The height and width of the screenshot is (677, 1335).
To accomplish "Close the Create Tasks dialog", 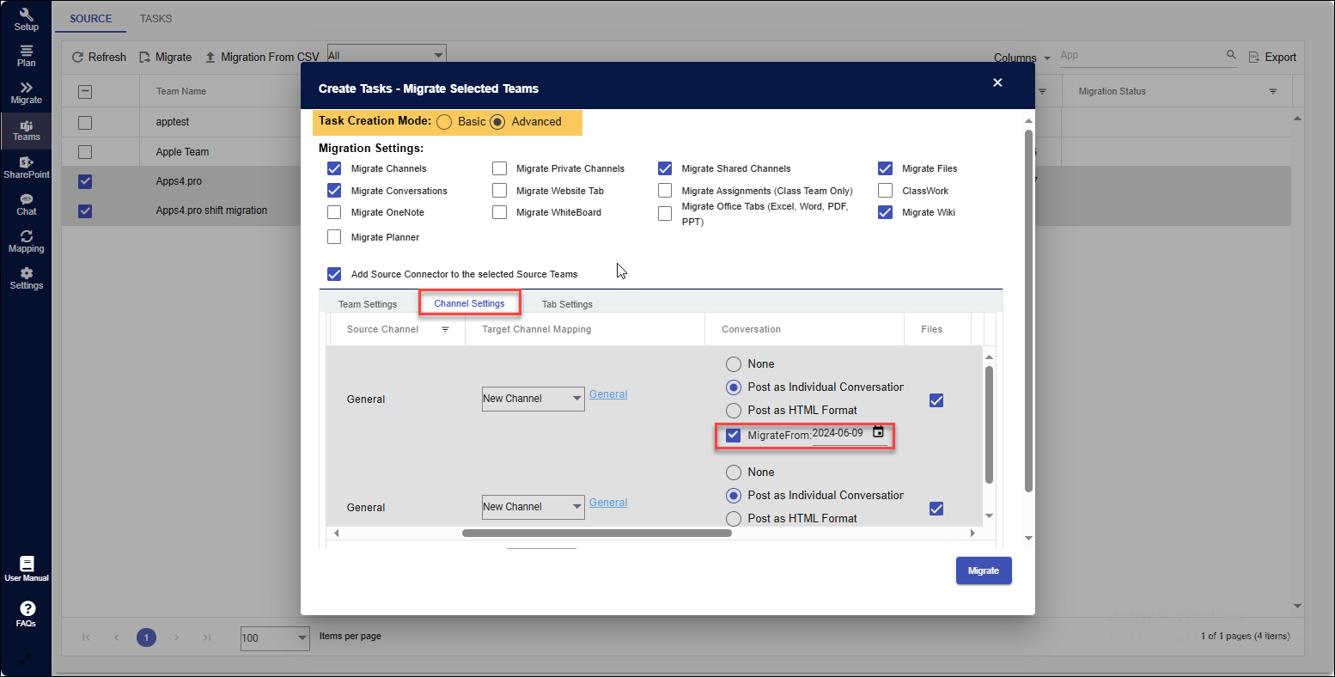I will tap(997, 82).
